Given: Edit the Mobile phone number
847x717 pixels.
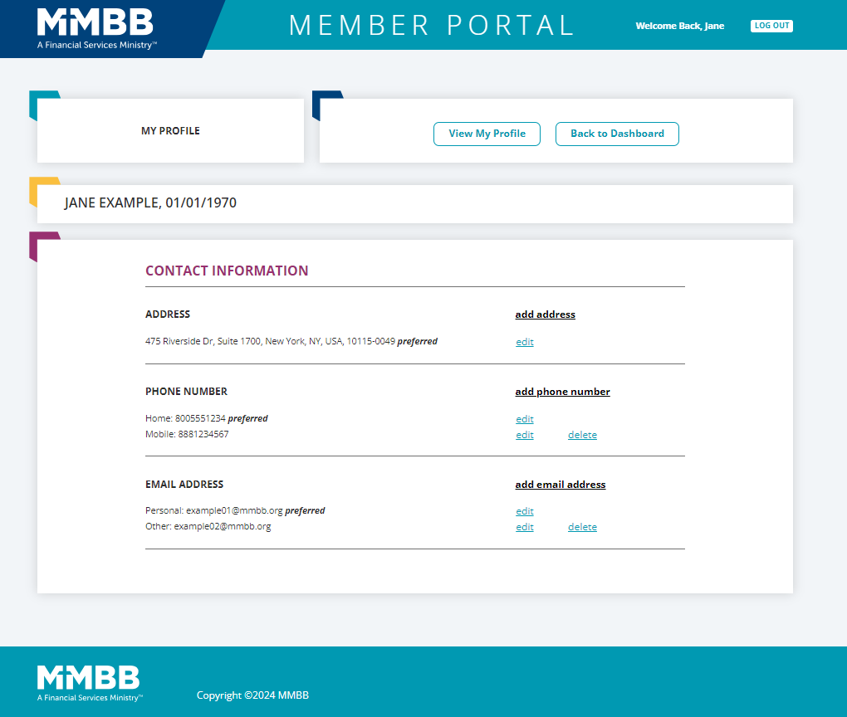Looking at the screenshot, I should (x=525, y=435).
